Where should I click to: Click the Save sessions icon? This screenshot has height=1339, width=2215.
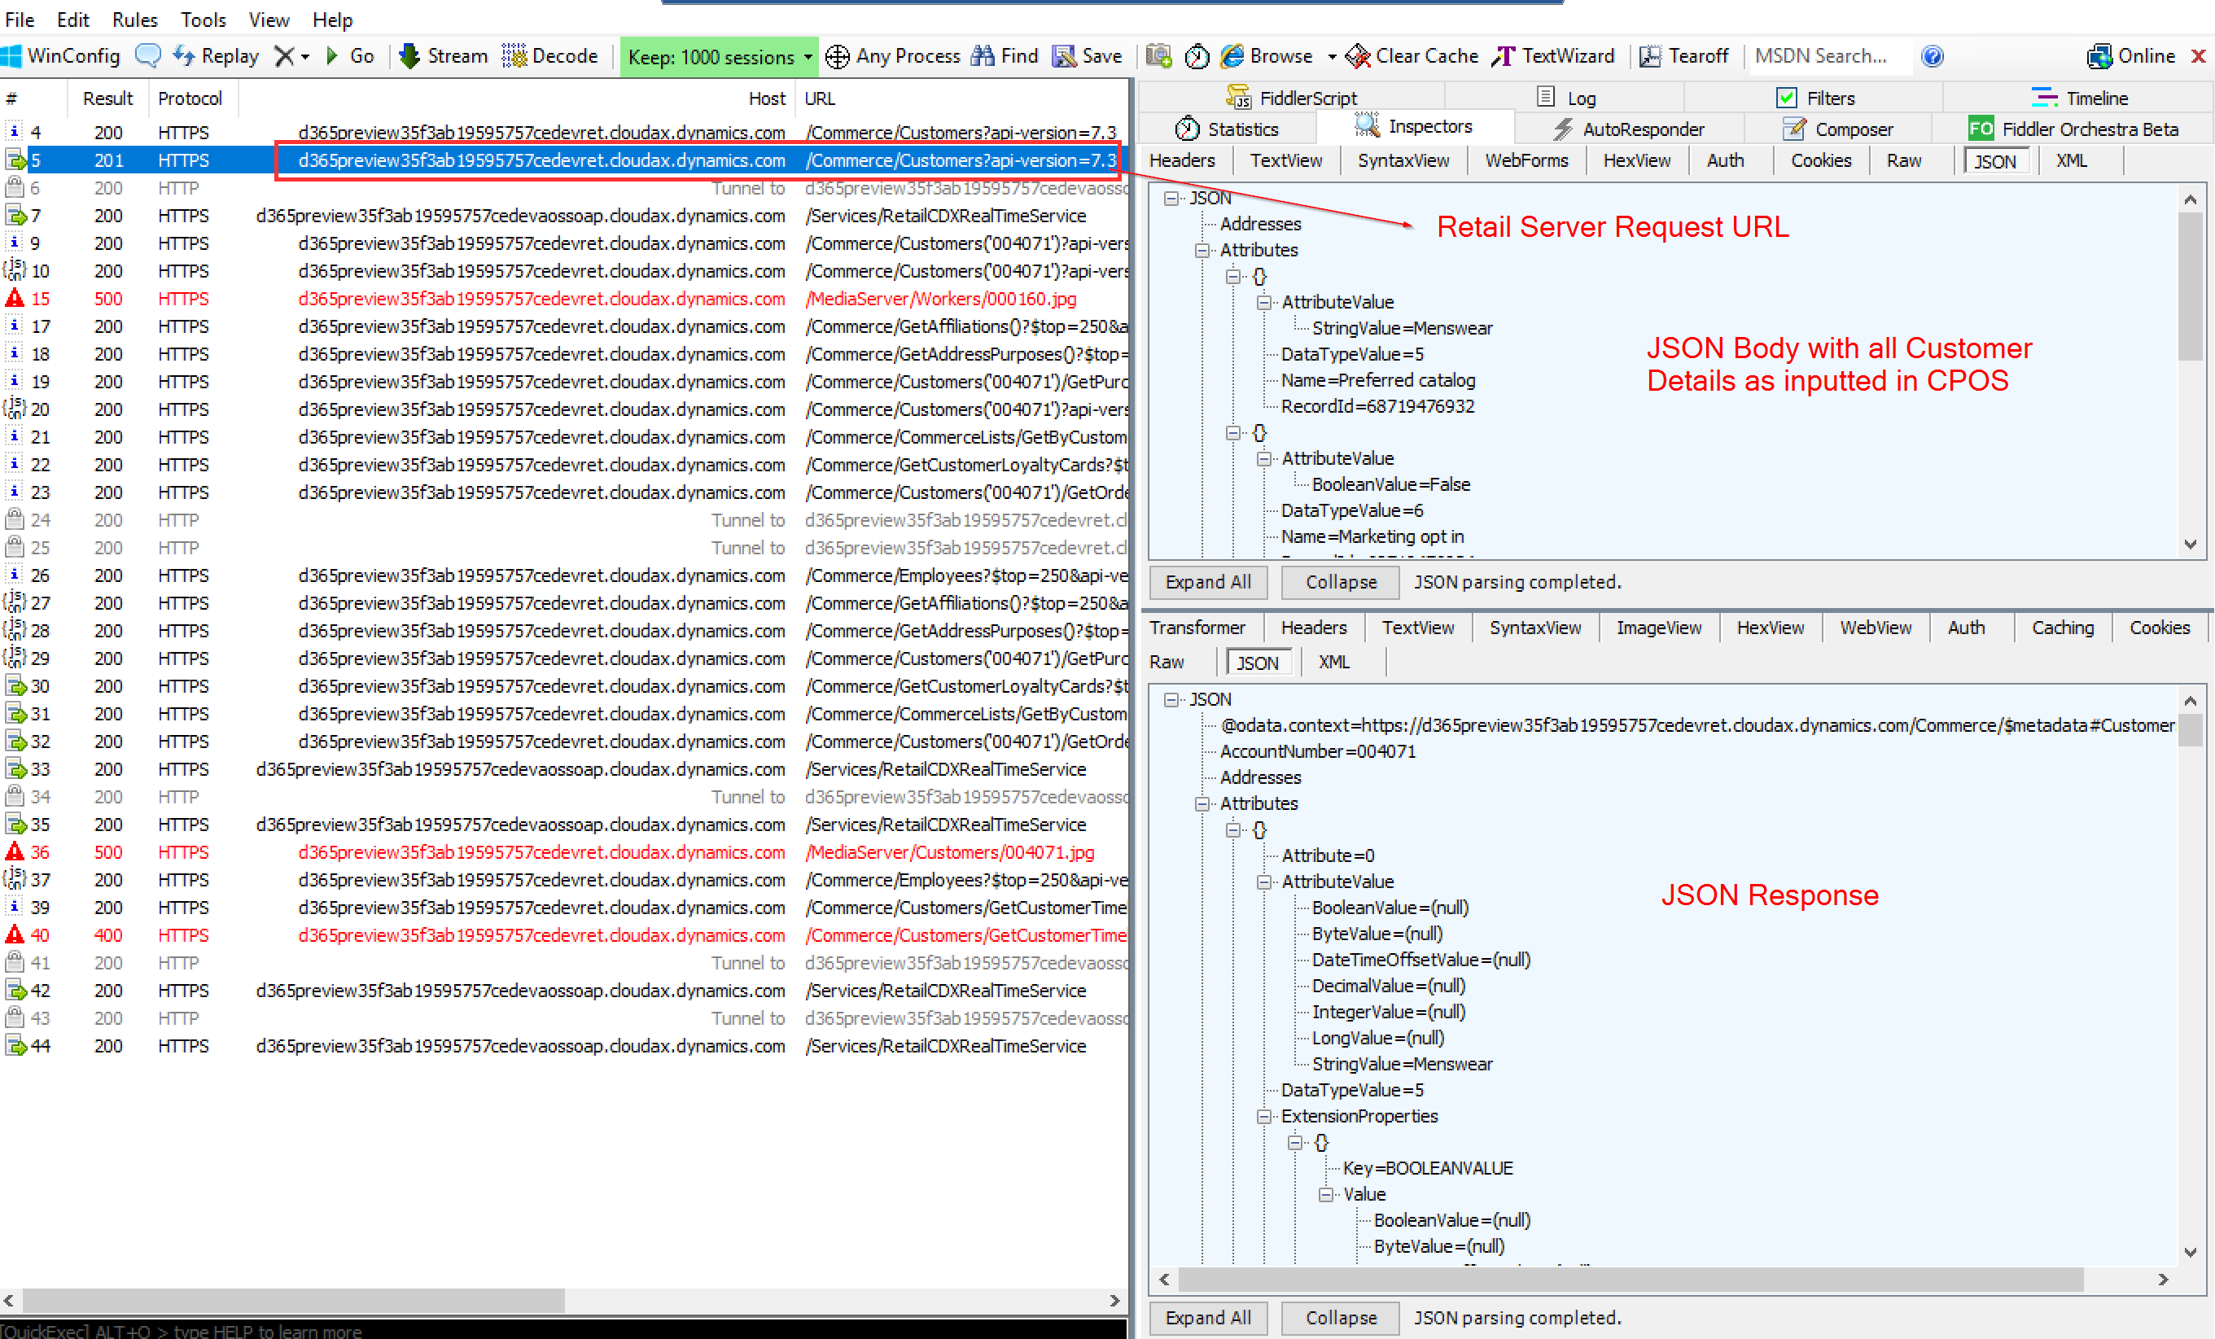(x=1064, y=55)
